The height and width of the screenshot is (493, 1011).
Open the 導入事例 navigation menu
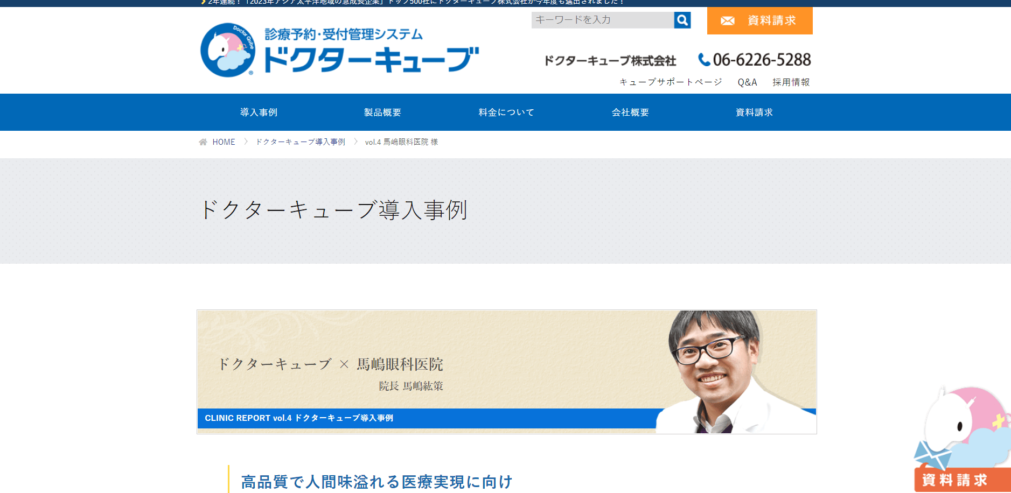pyautogui.click(x=259, y=112)
